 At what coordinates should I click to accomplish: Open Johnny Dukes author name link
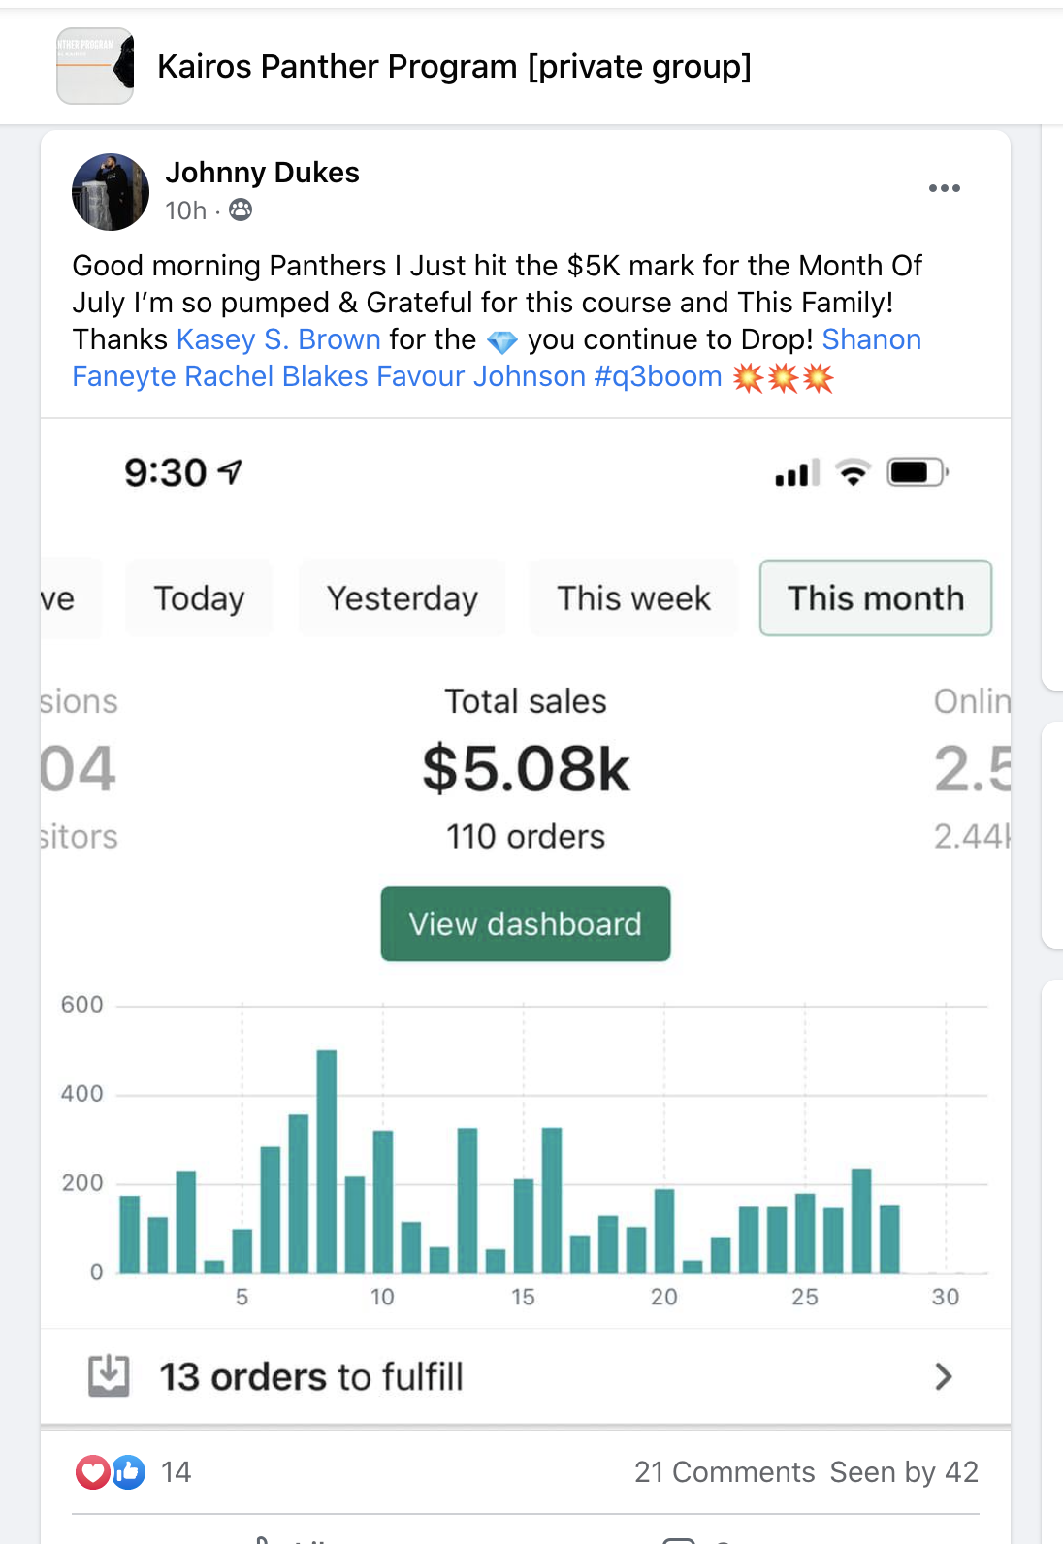tap(262, 173)
